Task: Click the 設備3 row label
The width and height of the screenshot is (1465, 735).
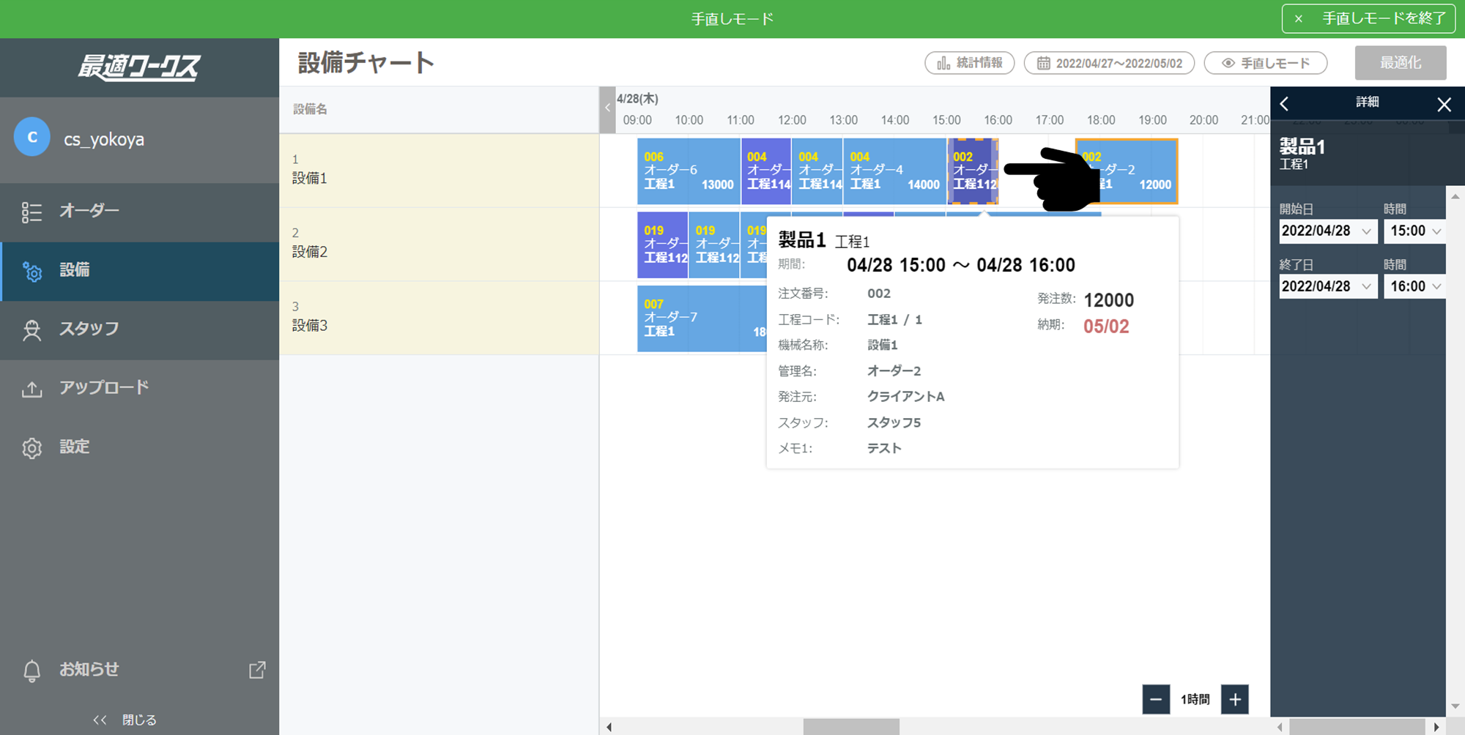Action: 310,325
